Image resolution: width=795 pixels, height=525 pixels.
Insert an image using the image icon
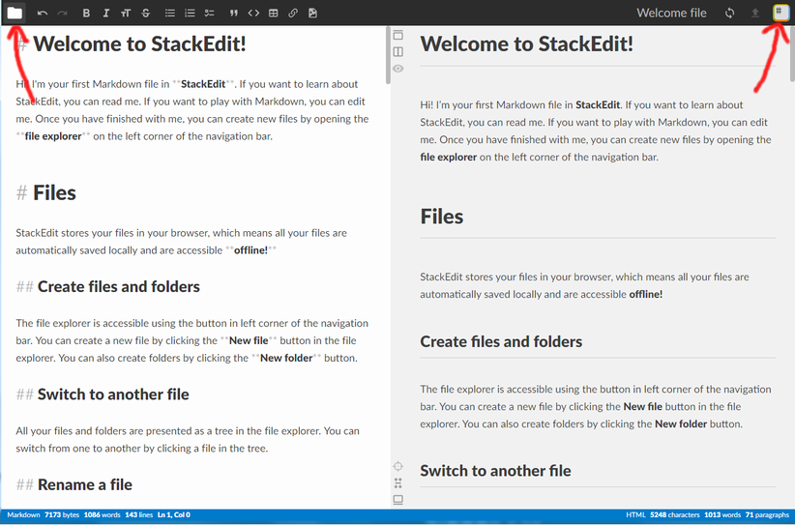tap(312, 14)
